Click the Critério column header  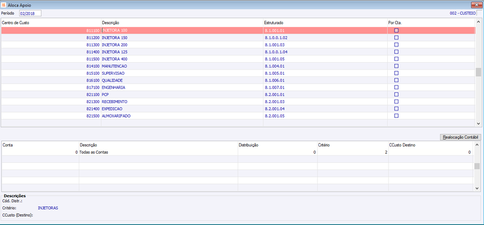(353, 145)
